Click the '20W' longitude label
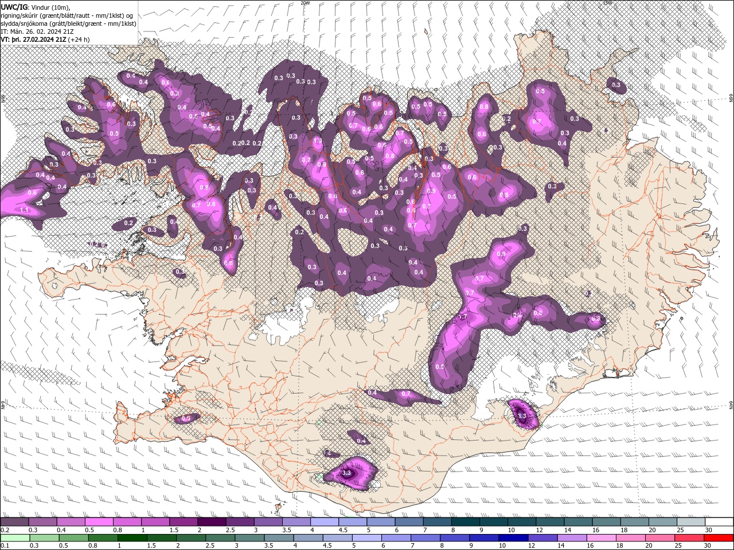Image resolution: width=734 pixels, height=550 pixels. 304,3
